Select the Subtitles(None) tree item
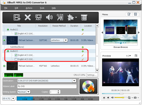This screenshot has height=105, width=142. [x=17, y=47]
